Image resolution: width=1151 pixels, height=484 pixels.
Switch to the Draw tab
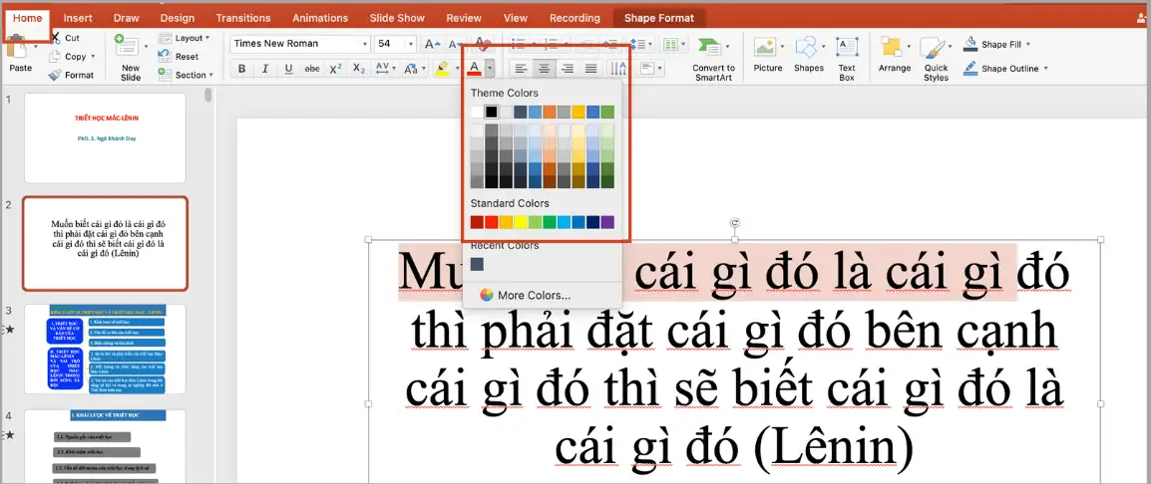[x=127, y=18]
